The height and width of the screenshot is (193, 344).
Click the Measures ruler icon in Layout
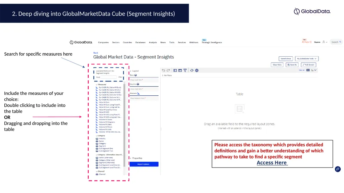[138, 93]
